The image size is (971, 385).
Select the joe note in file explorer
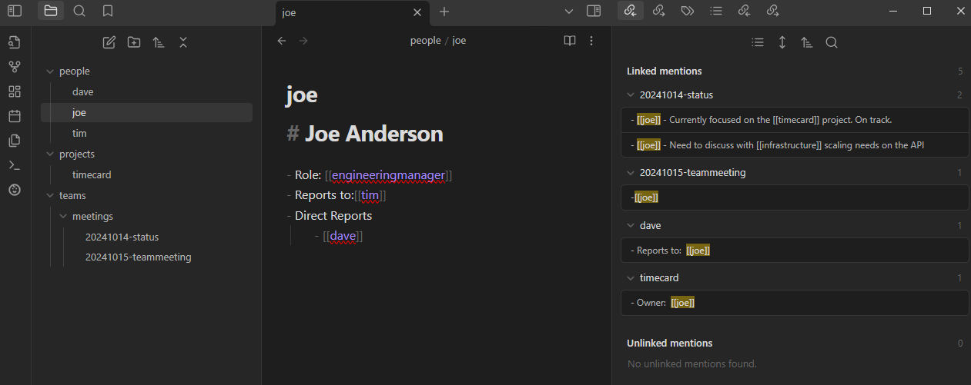tap(146, 113)
